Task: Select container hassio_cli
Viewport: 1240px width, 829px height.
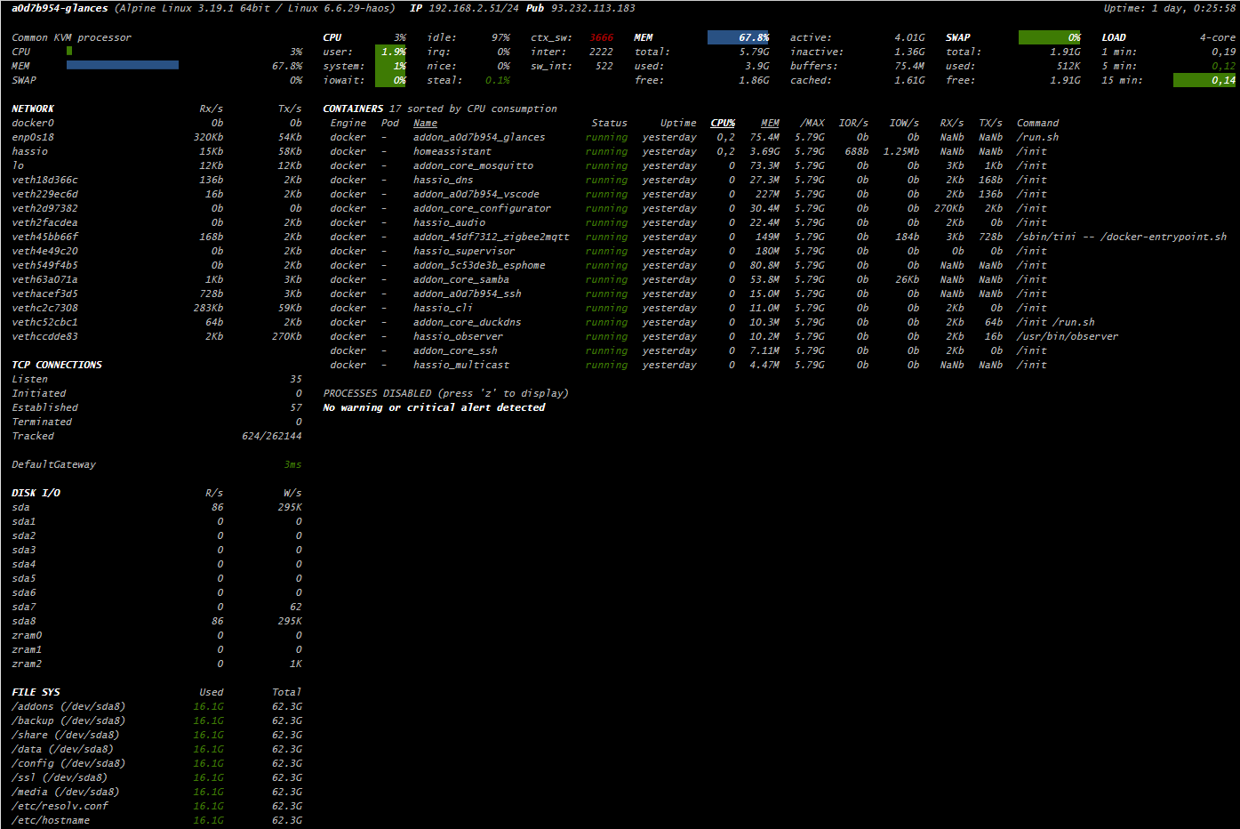Action: click(x=443, y=308)
